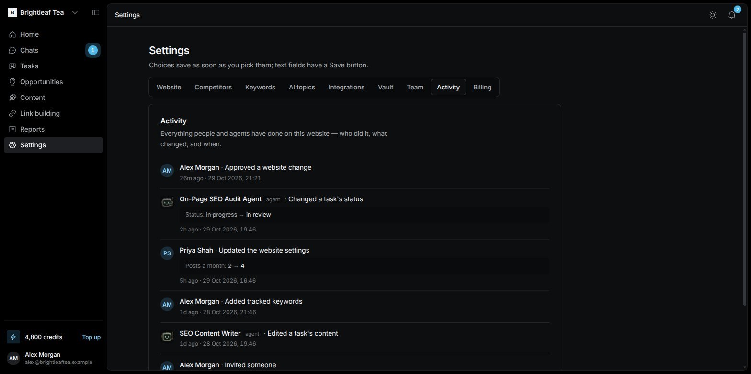
Task: Navigate to Opportunities in sidebar
Action: click(x=54, y=82)
